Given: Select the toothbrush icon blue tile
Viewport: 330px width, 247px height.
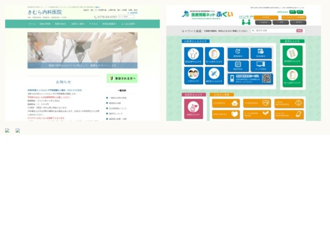Looking at the screenshot, I should [x=215, y=76].
